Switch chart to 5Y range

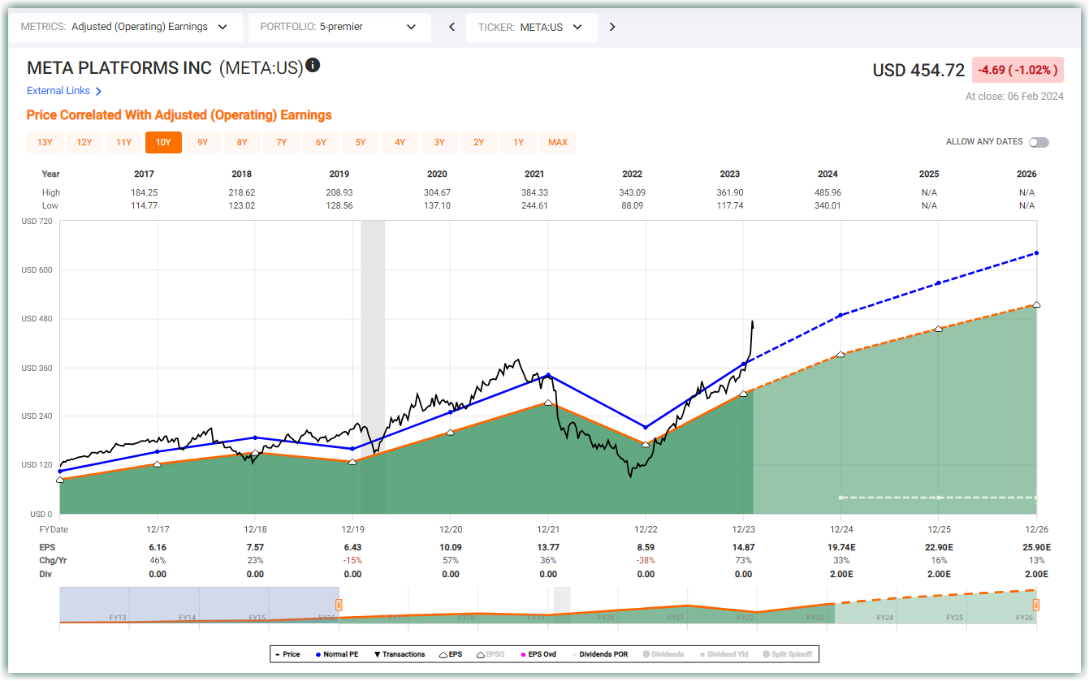[x=361, y=143]
